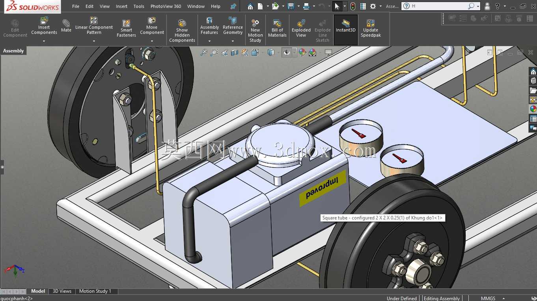The width and height of the screenshot is (537, 301).
Task: Expand Insert Components dropdown arrow
Action: click(x=44, y=41)
